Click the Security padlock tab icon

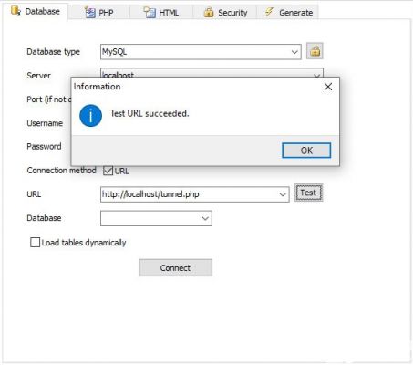tap(209, 13)
